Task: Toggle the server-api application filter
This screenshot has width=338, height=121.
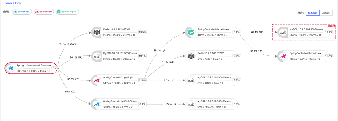Action: click(x=22, y=12)
